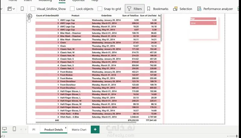Viewport: 241px width, 138px height.
Task: Select the Hitch Rack - 4-Bike row dated March 01
Action: coord(98,117)
